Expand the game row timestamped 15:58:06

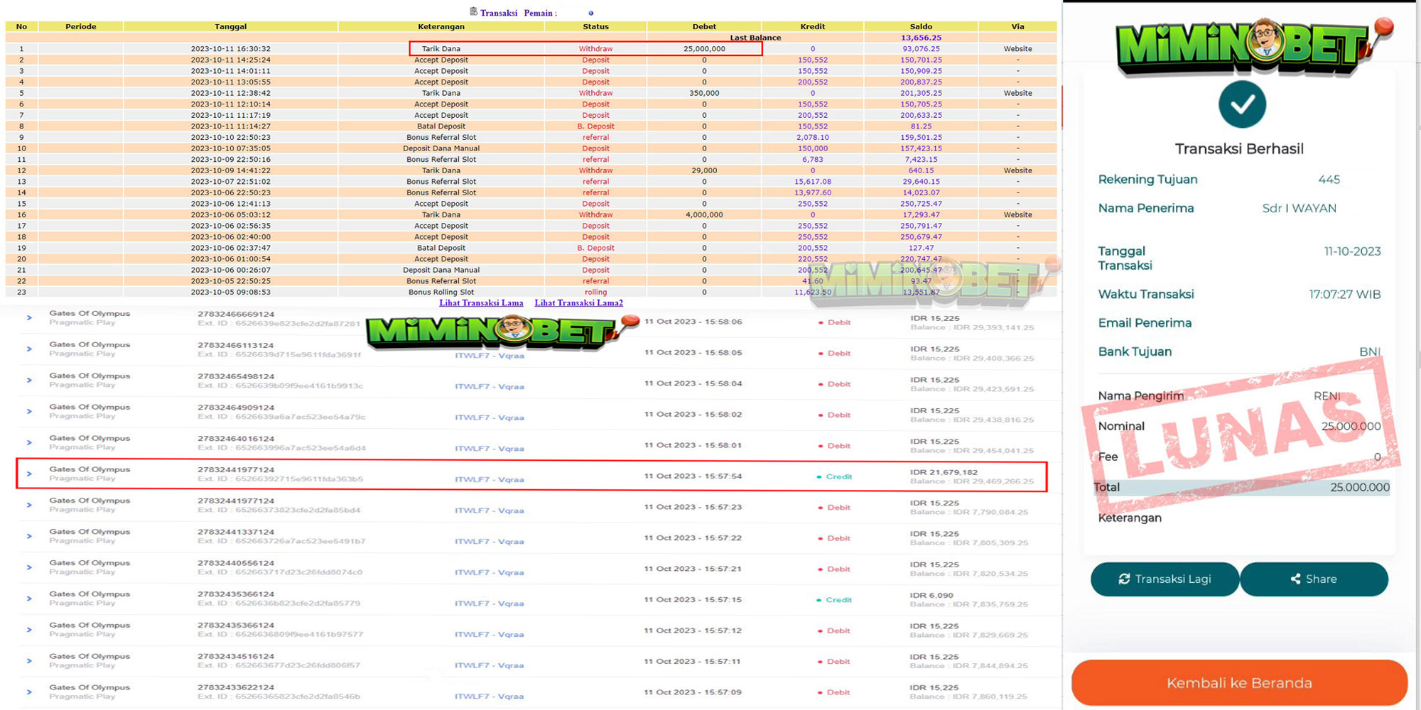pyautogui.click(x=29, y=318)
